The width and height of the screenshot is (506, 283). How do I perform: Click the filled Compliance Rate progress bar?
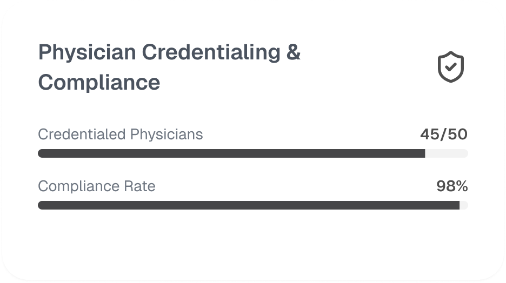(x=249, y=205)
